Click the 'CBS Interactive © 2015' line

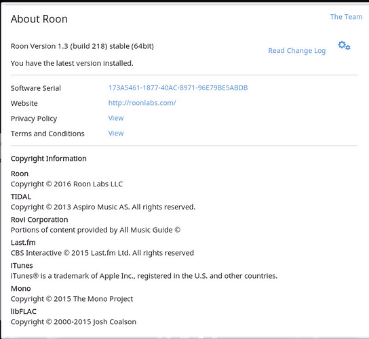click(x=102, y=253)
